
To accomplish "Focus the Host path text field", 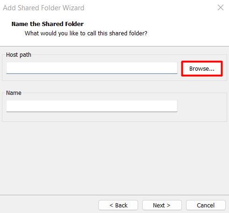I will pyautogui.click(x=92, y=68).
